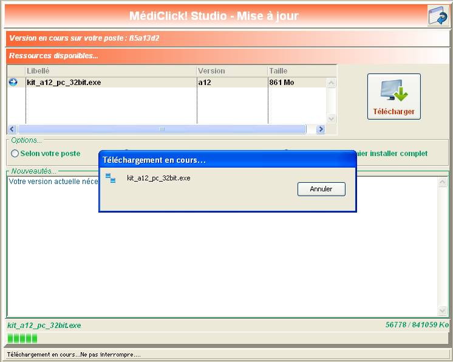The width and height of the screenshot is (453, 362).
Task: Click the Télécharger download button
Action: pyautogui.click(x=393, y=97)
